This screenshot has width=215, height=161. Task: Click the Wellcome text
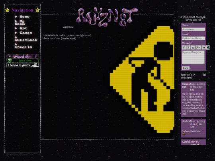pyautogui.click(x=68, y=27)
